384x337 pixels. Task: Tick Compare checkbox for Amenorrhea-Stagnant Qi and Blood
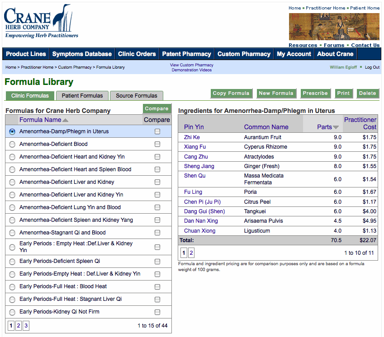tap(157, 233)
